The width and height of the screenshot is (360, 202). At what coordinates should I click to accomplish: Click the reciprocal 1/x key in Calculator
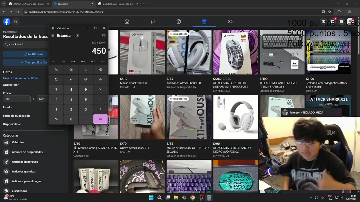[x=56, y=79]
